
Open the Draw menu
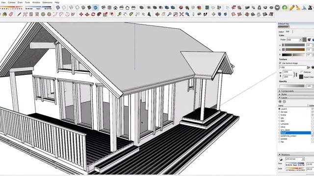pyautogui.click(x=20, y=2)
